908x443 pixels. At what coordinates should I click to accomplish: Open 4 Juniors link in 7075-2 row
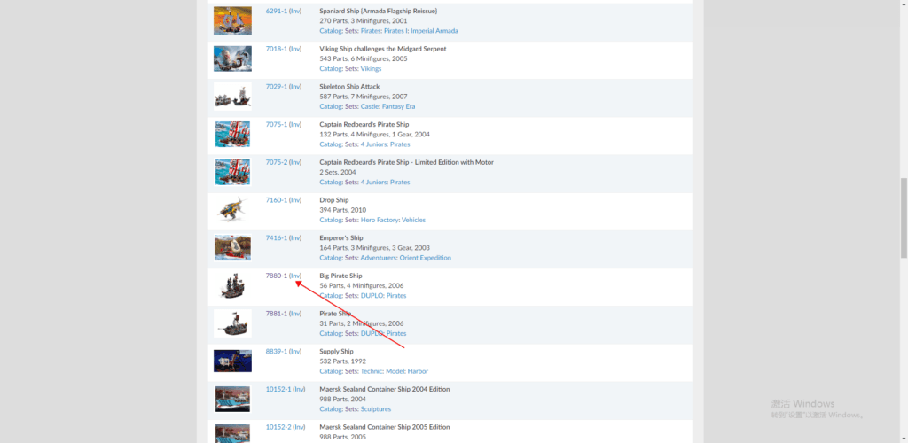373,183
